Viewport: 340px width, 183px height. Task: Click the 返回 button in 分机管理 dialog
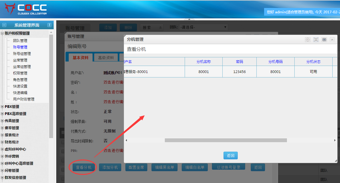[230, 156]
